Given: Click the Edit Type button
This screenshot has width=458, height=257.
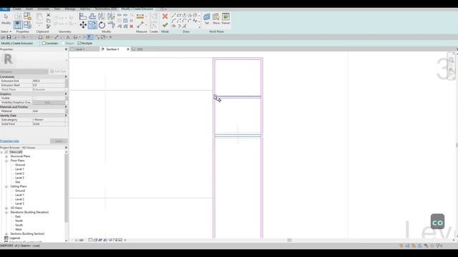Looking at the screenshot, I should [58, 71].
